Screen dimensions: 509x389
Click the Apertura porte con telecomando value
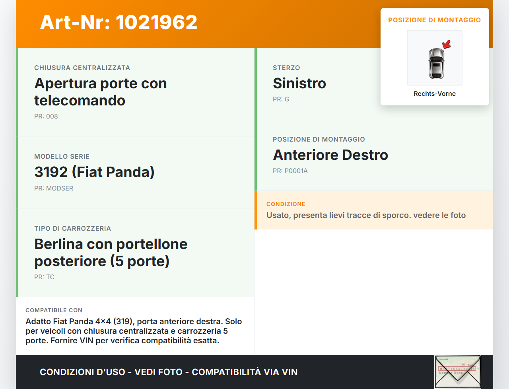[x=100, y=92]
